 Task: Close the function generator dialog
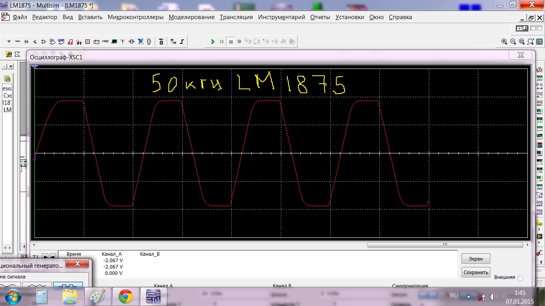coord(77,263)
